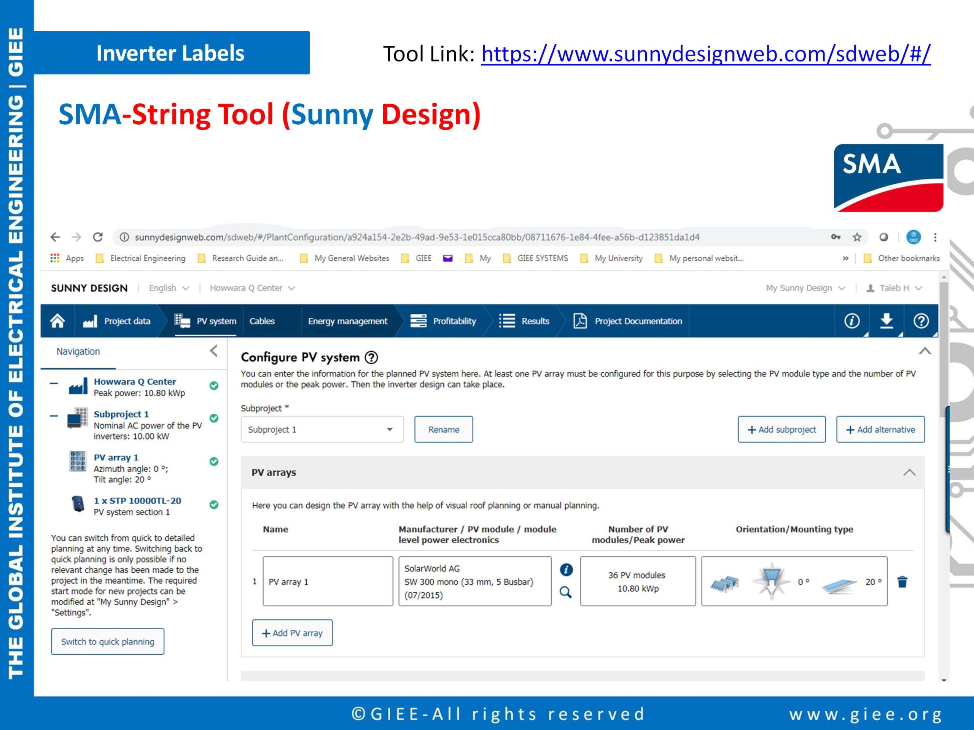
Task: Open the GIEE SYSTEMS bookmark folder
Action: (535, 258)
